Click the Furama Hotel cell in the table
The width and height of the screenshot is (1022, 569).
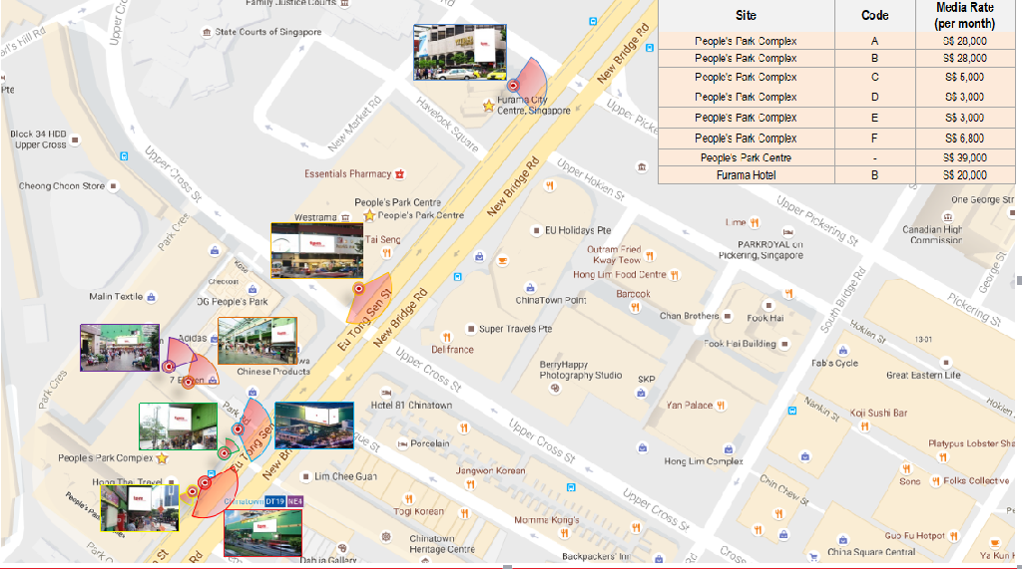747,175
